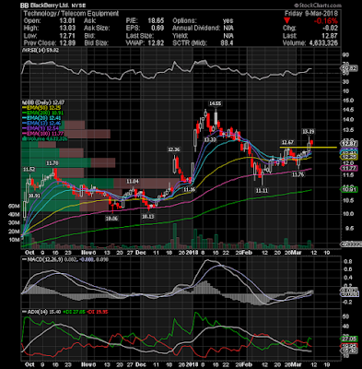Click the Feb label on upper date axis

coord(247,253)
